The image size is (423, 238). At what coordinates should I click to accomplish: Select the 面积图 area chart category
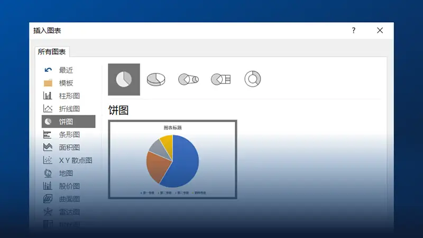(x=69, y=148)
